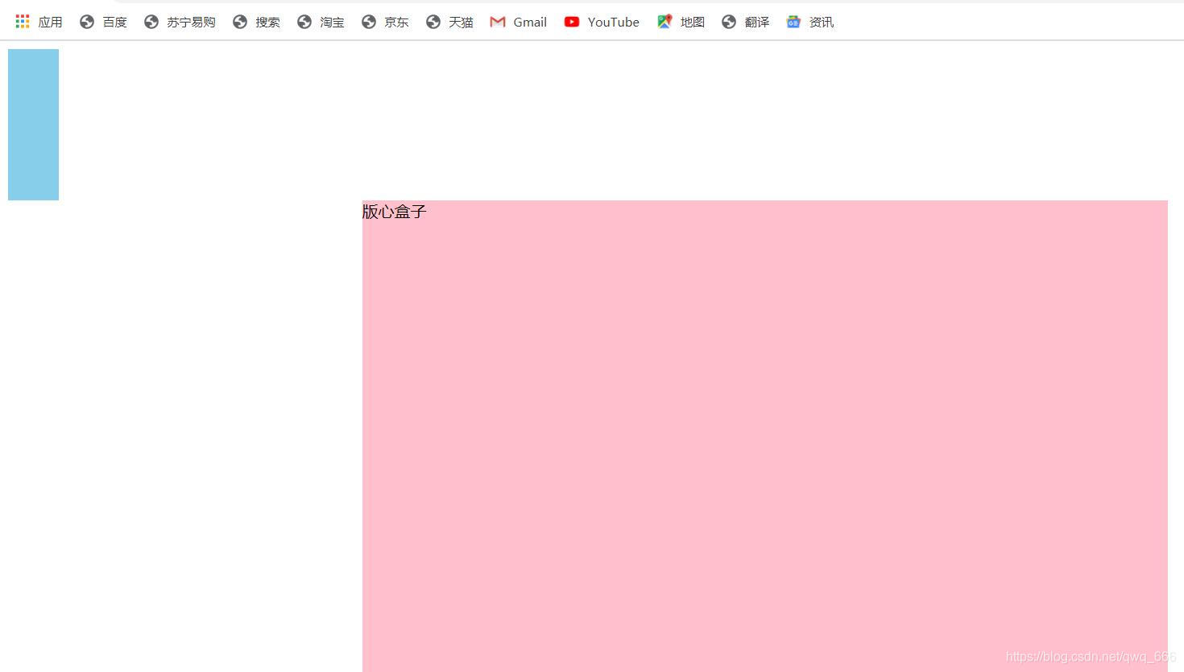The width and height of the screenshot is (1184, 672).
Task: Click the 翻译 bookmark label text
Action: 757,22
